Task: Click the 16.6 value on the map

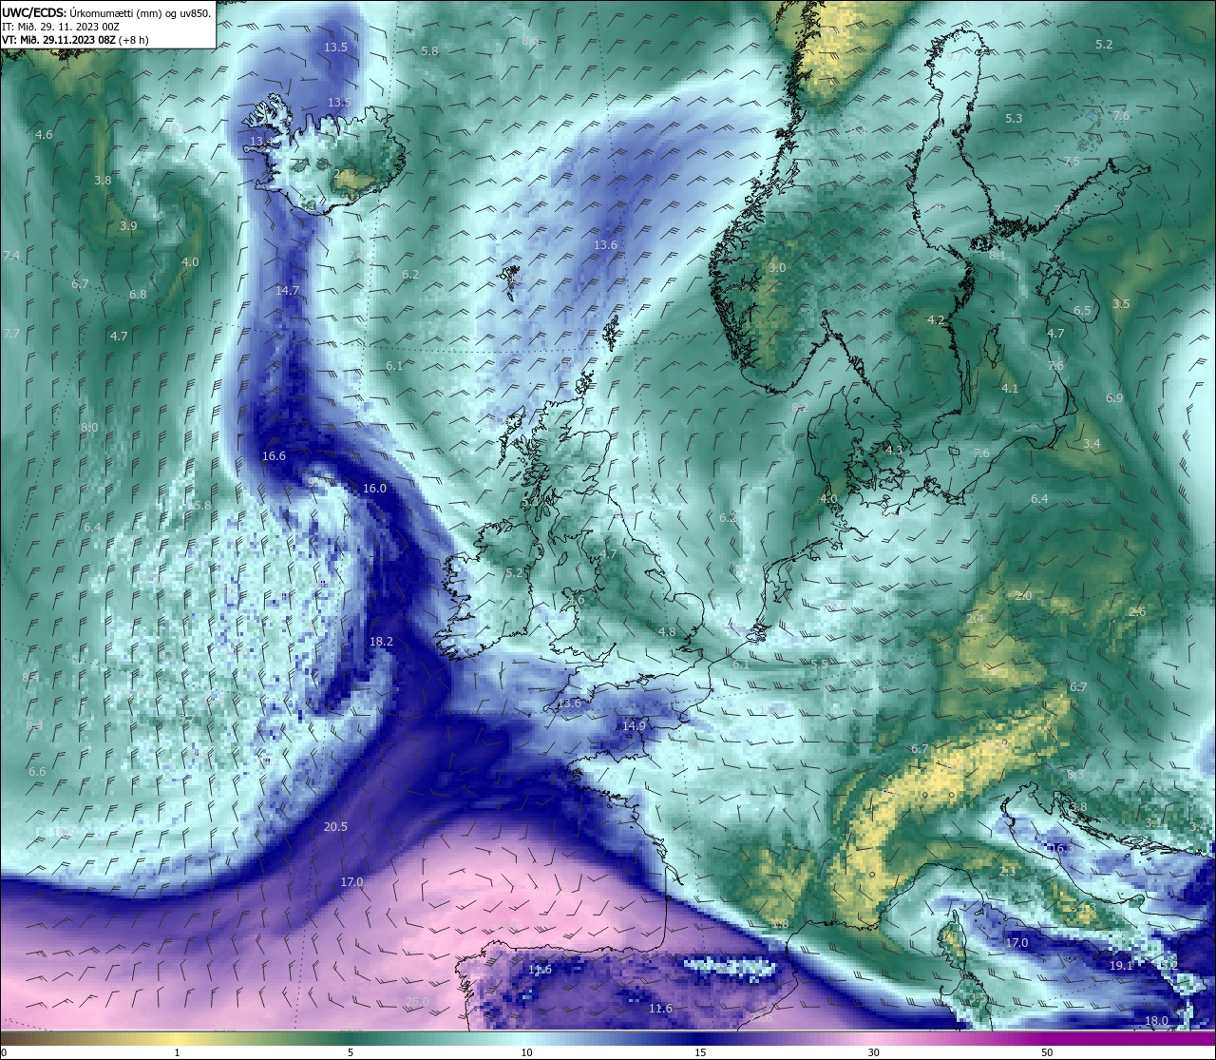Action: pos(274,456)
